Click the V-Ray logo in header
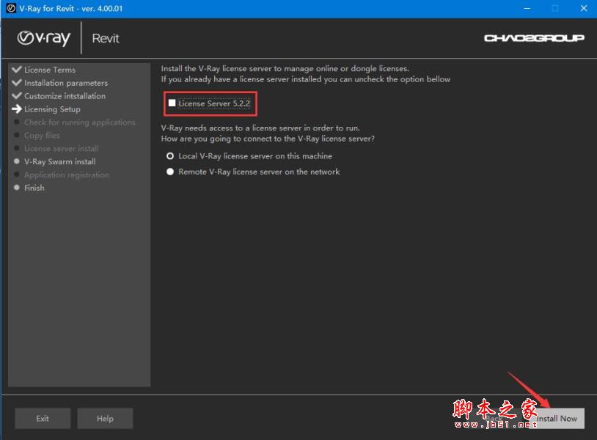 [44, 38]
